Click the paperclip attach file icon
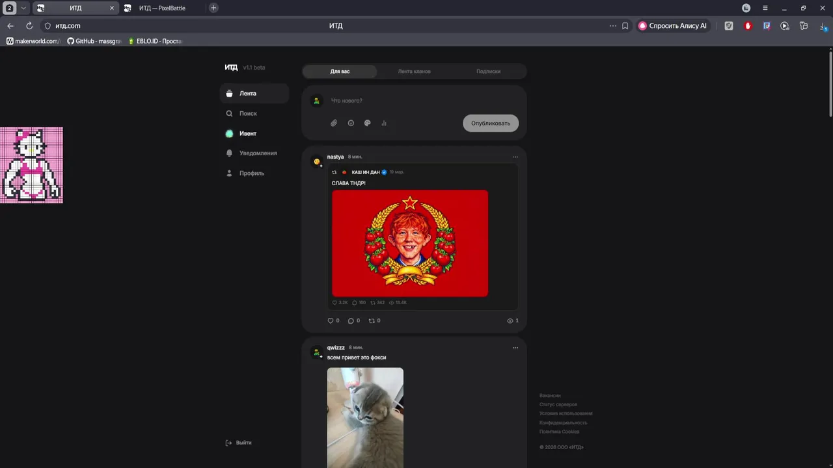Viewport: 833px width, 468px height. [x=334, y=123]
